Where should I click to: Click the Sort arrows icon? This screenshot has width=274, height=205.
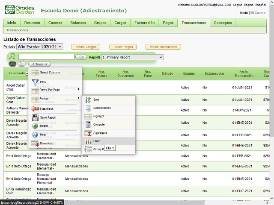(x=88, y=100)
